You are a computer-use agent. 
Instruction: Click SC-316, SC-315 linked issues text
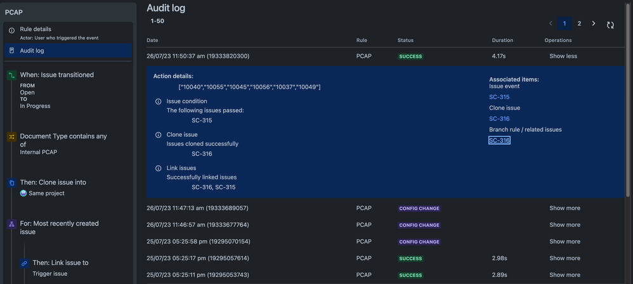point(214,187)
